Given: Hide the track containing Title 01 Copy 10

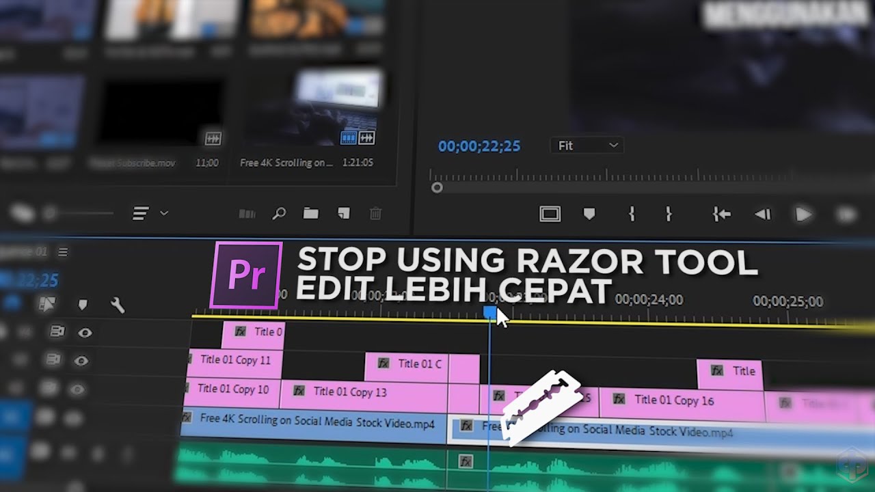Looking at the screenshot, I should point(77,390).
